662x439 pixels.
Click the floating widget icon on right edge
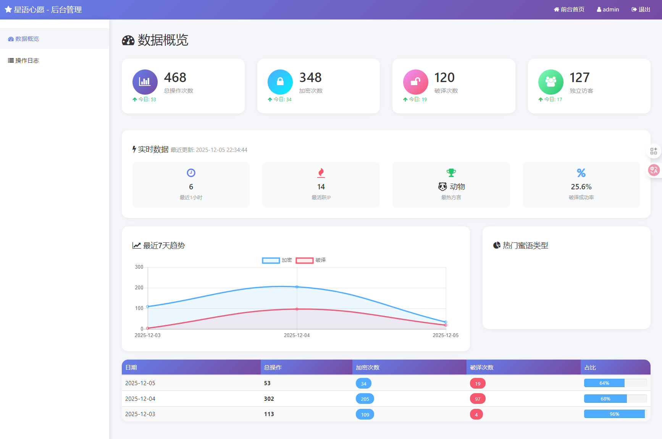click(x=654, y=151)
